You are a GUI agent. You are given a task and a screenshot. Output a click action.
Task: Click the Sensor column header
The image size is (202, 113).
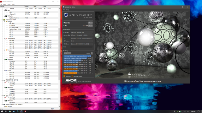tap(12, 6)
